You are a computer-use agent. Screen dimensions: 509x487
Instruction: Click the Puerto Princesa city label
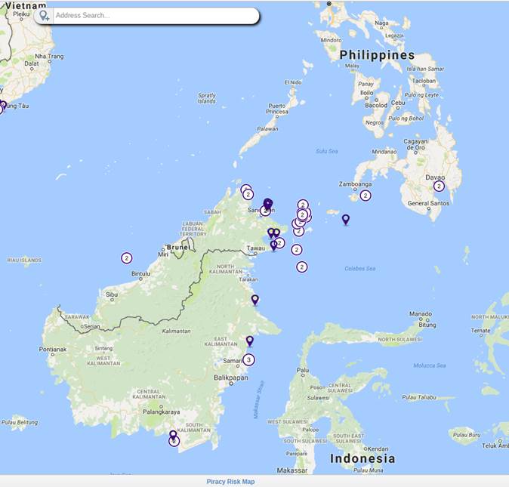click(277, 109)
